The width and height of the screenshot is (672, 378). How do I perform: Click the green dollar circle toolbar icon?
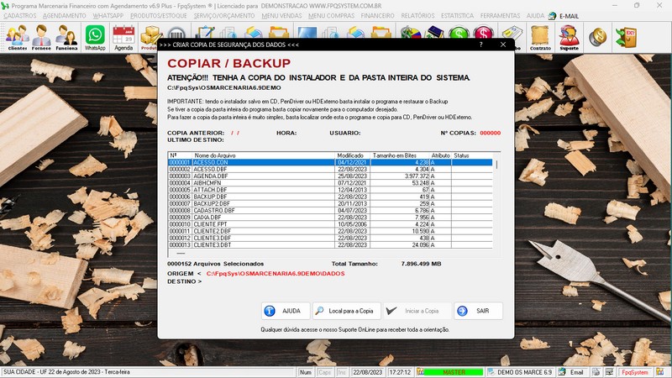click(x=459, y=34)
